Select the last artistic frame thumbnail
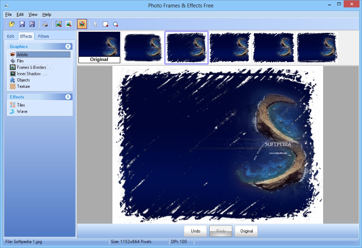The height and width of the screenshot is (248, 362). point(317,47)
